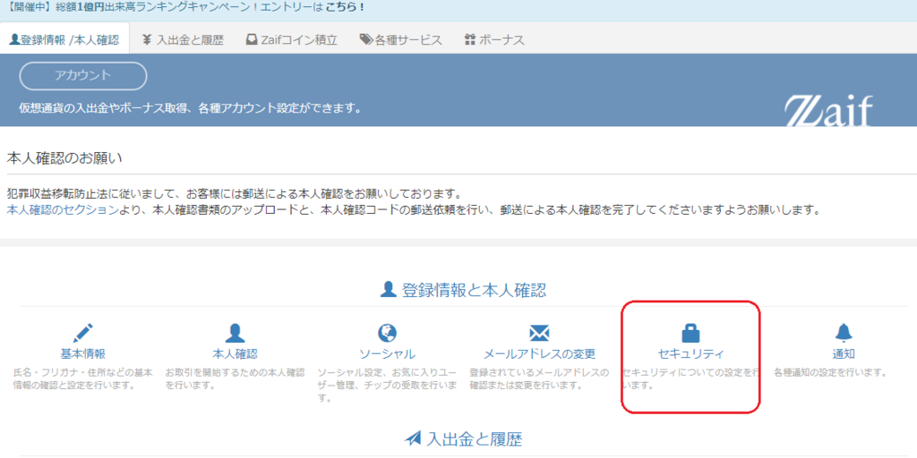The image size is (917, 458).
Task: Open the 登録情報 /本人確認 tab
Action: (x=64, y=39)
